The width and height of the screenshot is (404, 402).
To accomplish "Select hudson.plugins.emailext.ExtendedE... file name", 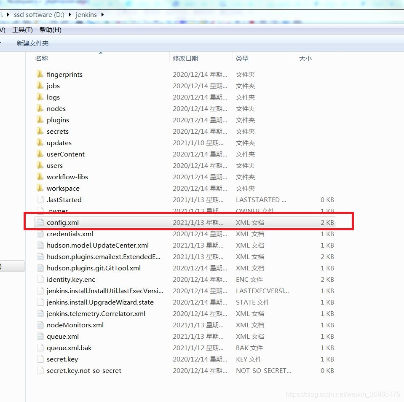I will [x=104, y=257].
